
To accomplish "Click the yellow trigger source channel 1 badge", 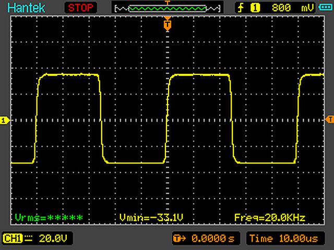I will coord(255,8).
